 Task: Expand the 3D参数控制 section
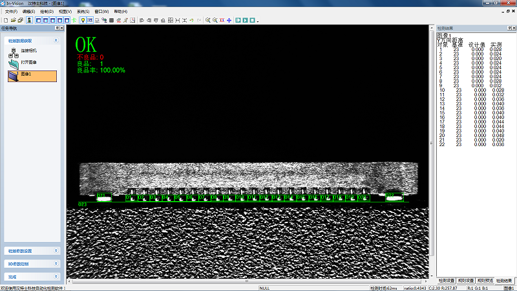[56, 264]
